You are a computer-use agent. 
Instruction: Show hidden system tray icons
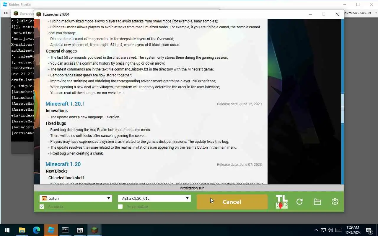click(316, 230)
